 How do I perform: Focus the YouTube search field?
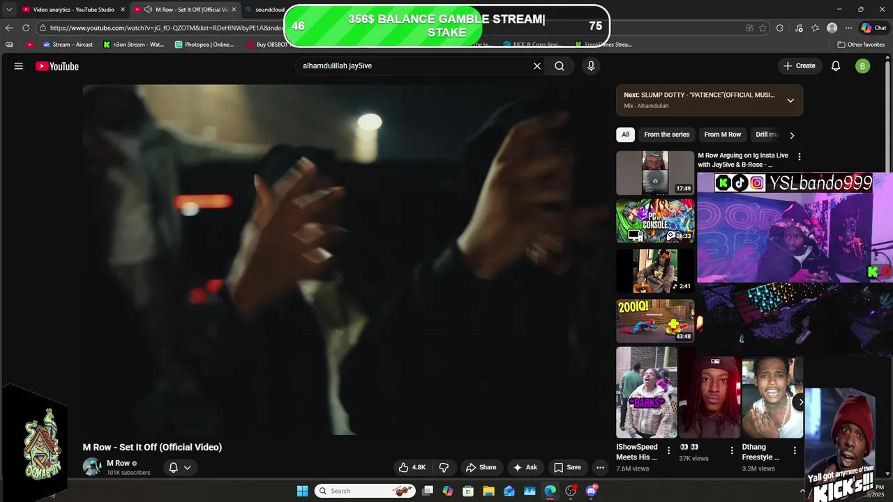click(x=415, y=66)
